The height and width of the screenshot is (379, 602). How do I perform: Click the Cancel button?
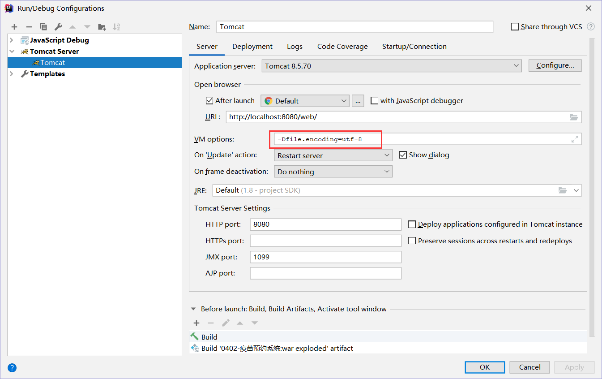530,367
